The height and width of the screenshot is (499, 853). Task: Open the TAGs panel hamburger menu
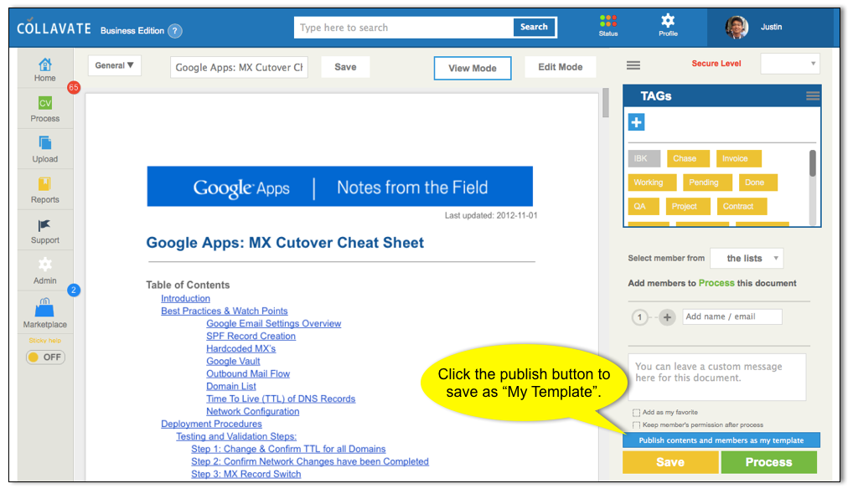tap(813, 96)
